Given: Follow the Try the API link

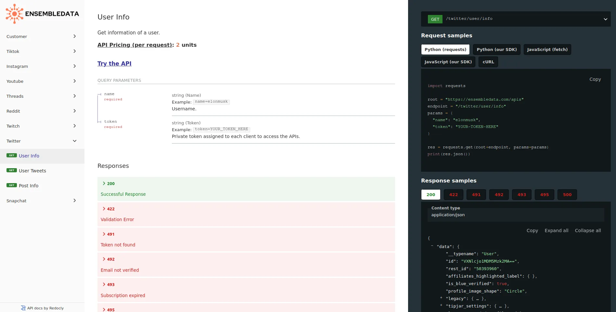Looking at the screenshot, I should tap(114, 64).
